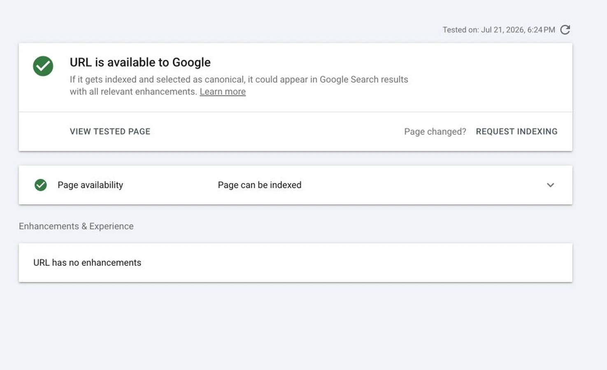Expand the Page availability chevron

pos(550,185)
